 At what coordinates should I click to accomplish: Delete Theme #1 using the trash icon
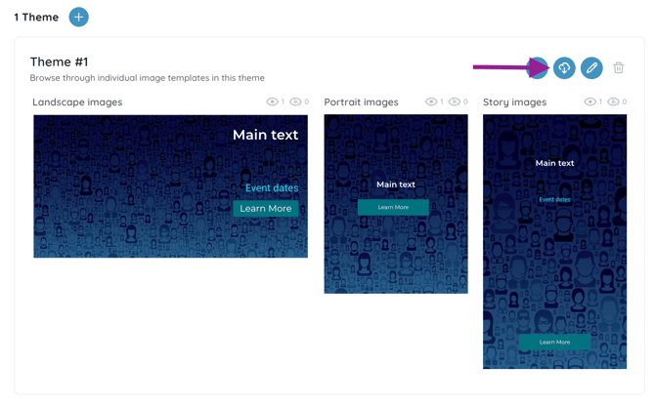[x=619, y=67]
